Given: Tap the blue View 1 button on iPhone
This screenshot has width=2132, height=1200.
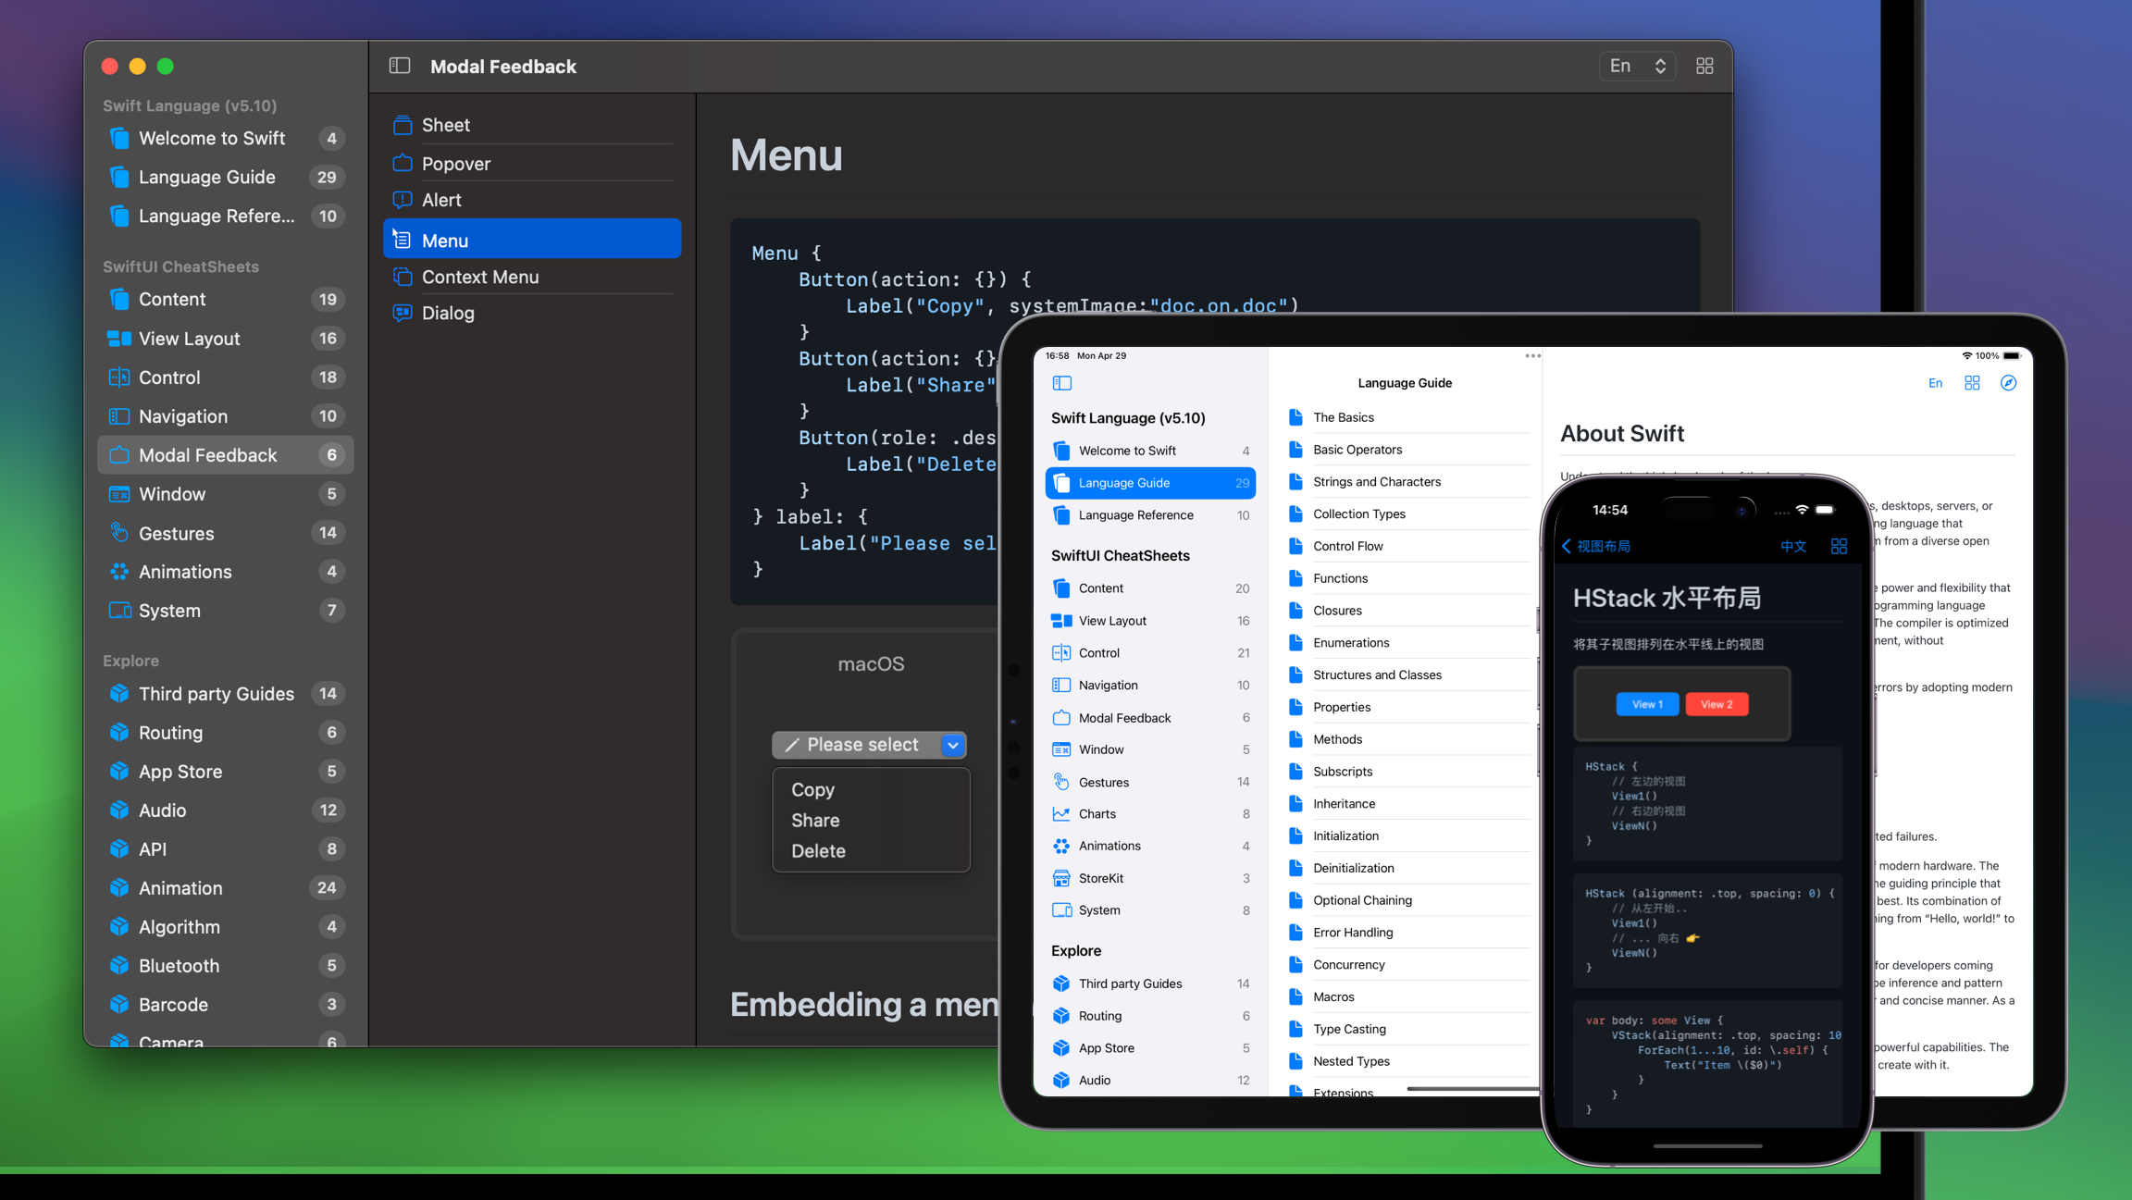Looking at the screenshot, I should 1647,704.
